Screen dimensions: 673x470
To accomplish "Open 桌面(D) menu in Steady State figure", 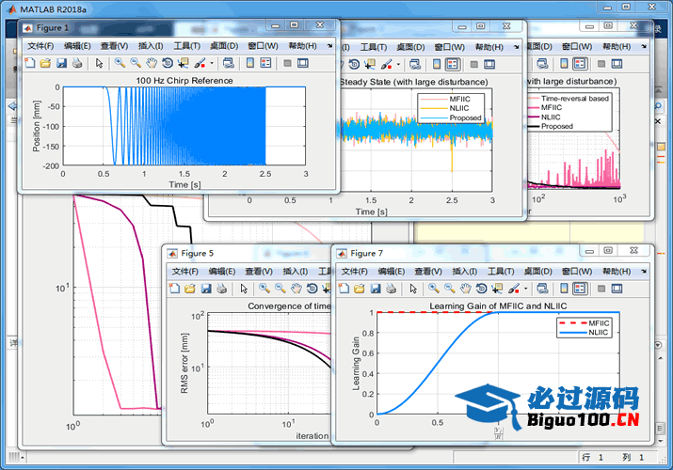I will coord(410,47).
